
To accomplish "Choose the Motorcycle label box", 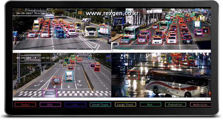I will (200, 105).
